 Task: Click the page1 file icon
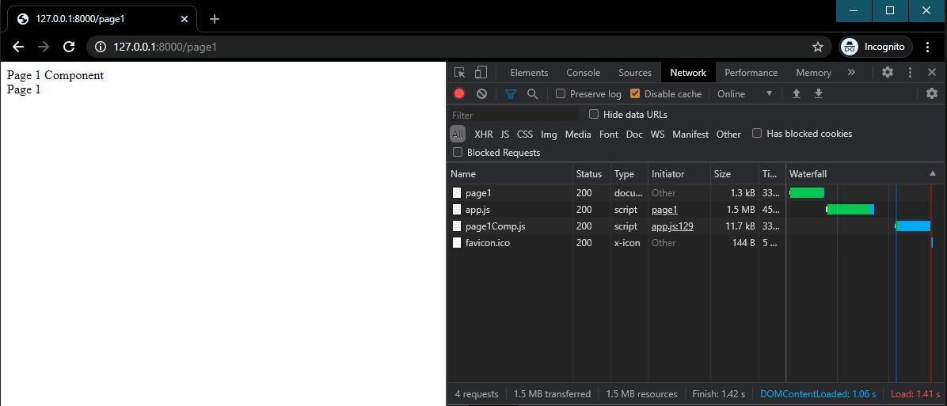457,193
